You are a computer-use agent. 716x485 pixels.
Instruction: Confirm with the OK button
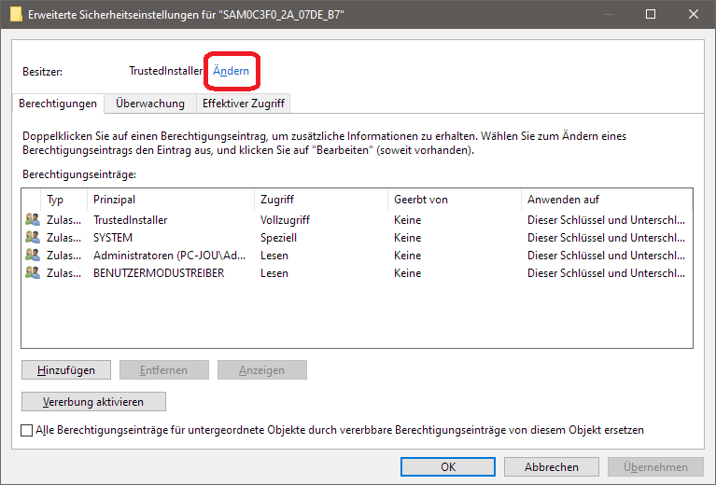(x=447, y=467)
